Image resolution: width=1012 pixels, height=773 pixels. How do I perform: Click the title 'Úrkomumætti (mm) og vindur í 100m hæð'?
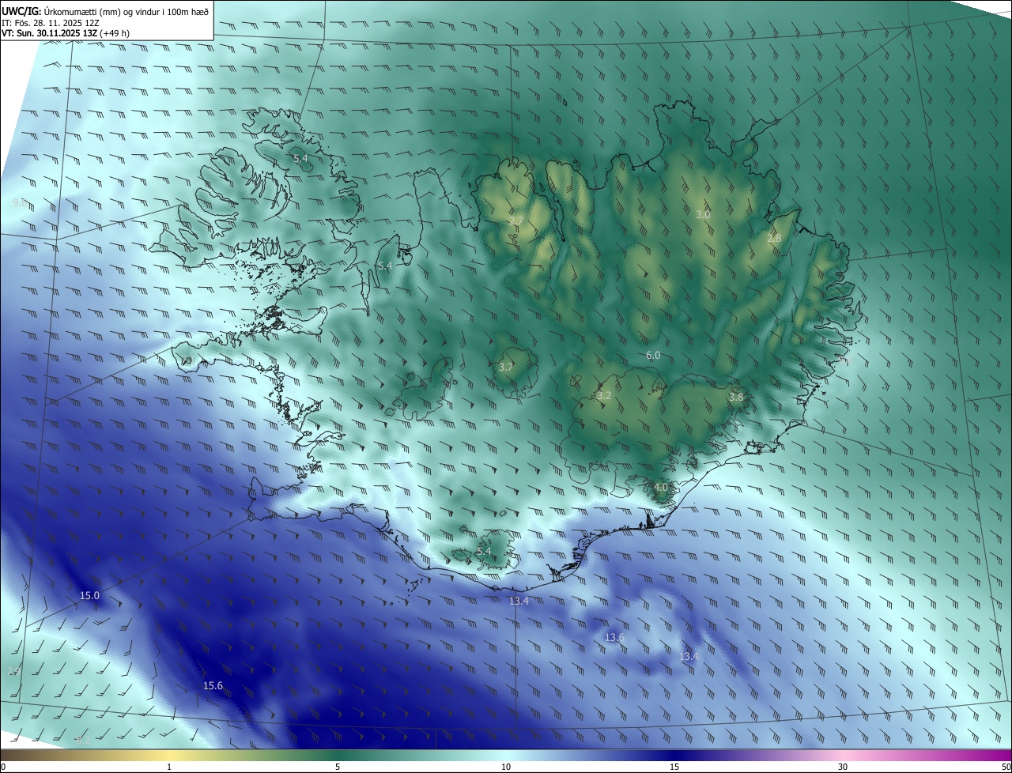pyautogui.click(x=126, y=11)
